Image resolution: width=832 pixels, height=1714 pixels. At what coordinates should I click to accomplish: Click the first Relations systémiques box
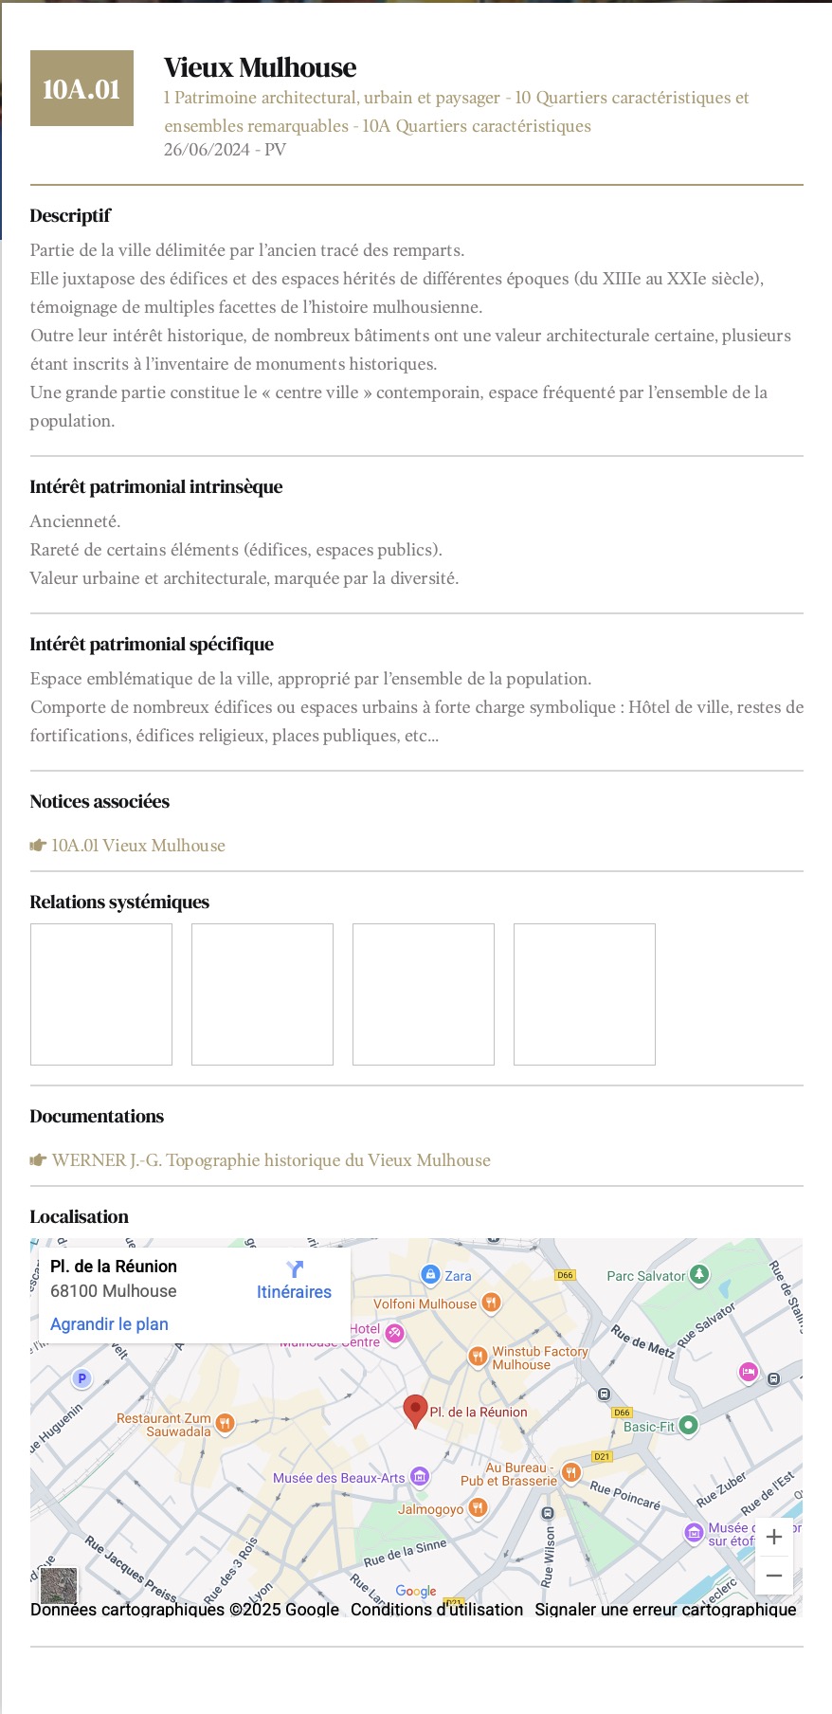(101, 994)
